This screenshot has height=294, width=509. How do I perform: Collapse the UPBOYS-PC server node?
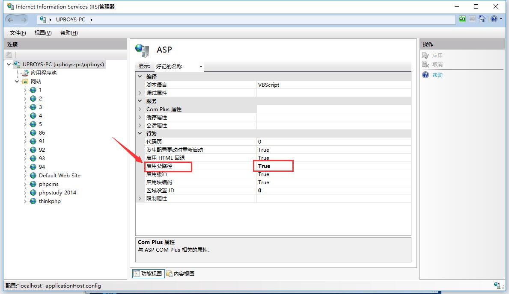click(9, 64)
